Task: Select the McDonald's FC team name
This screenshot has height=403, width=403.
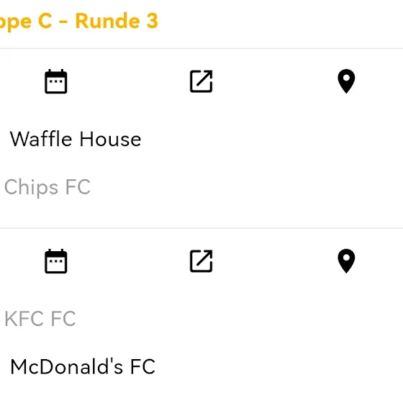Action: tap(83, 367)
